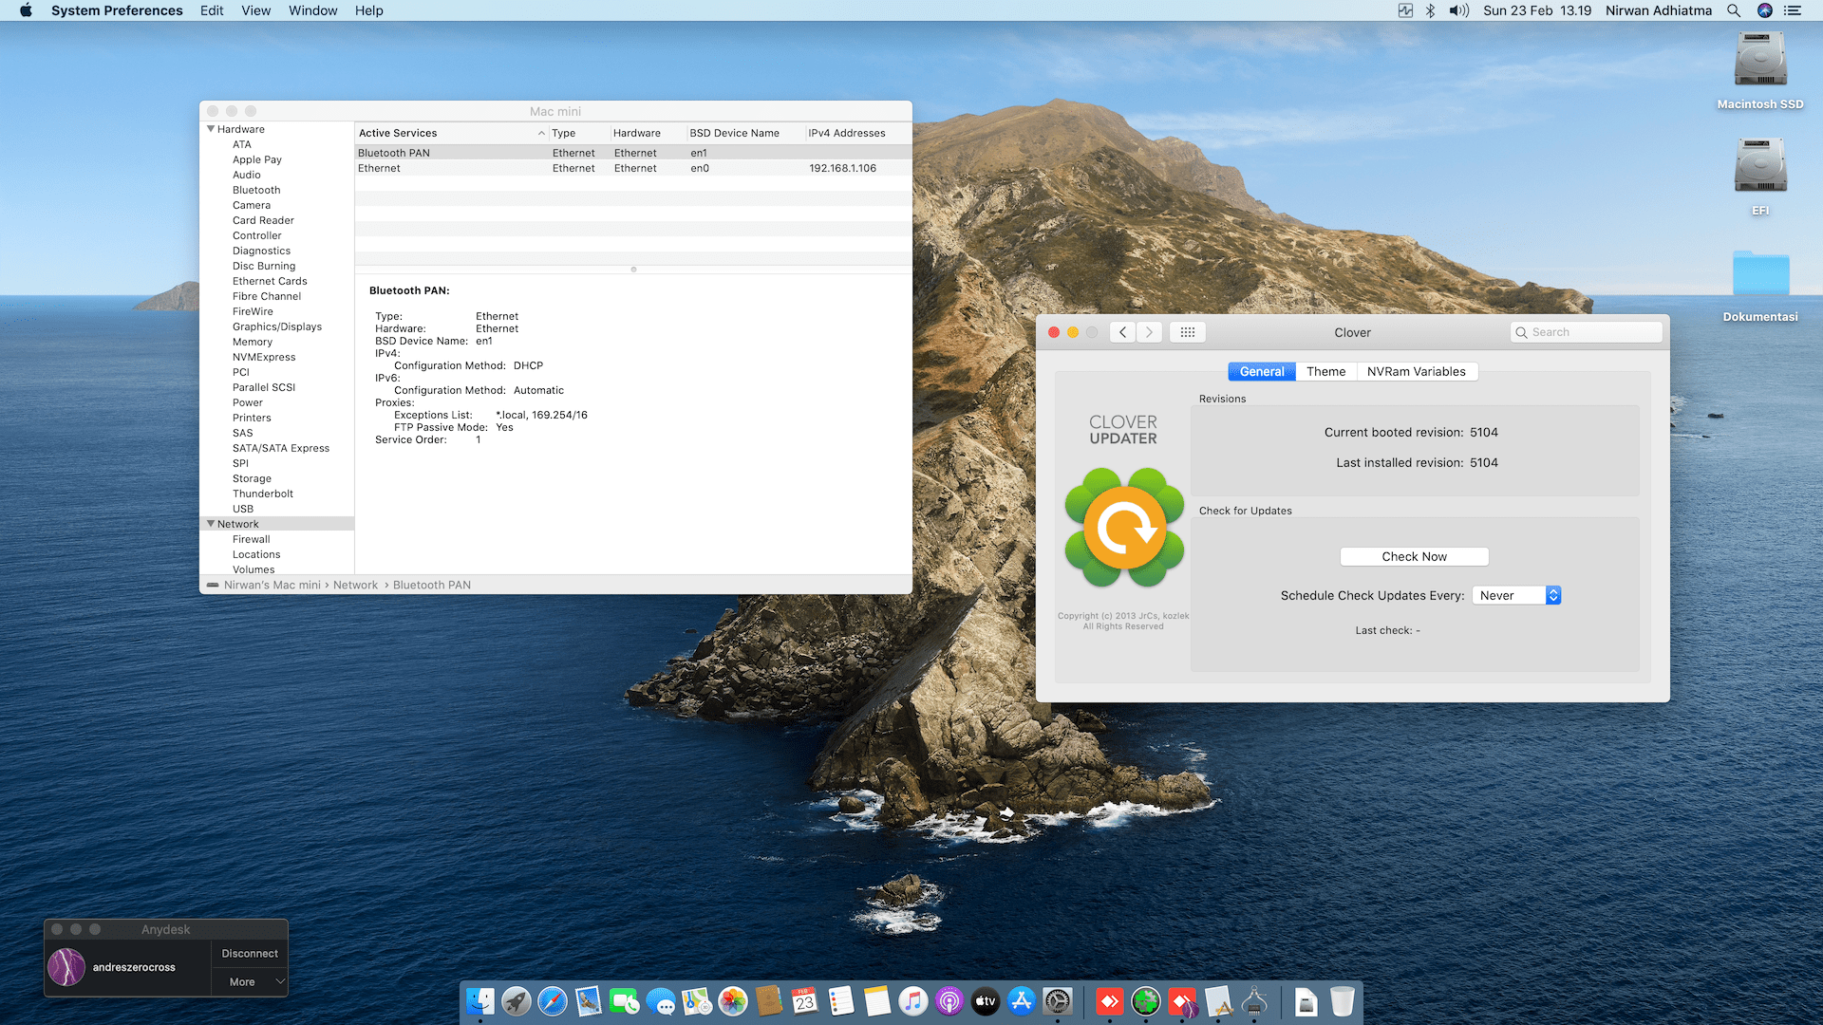
Task: Open App Store from the Dock
Action: point(1022,1001)
